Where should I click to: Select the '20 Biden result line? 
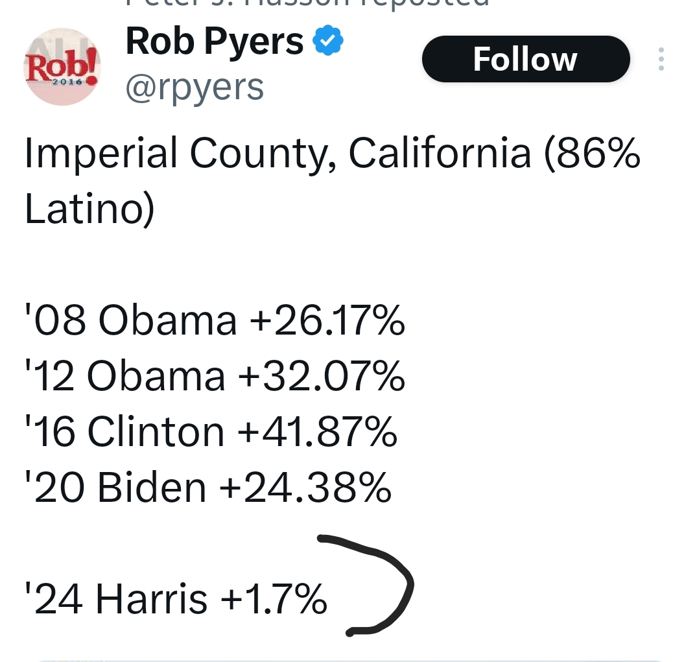tap(208, 488)
